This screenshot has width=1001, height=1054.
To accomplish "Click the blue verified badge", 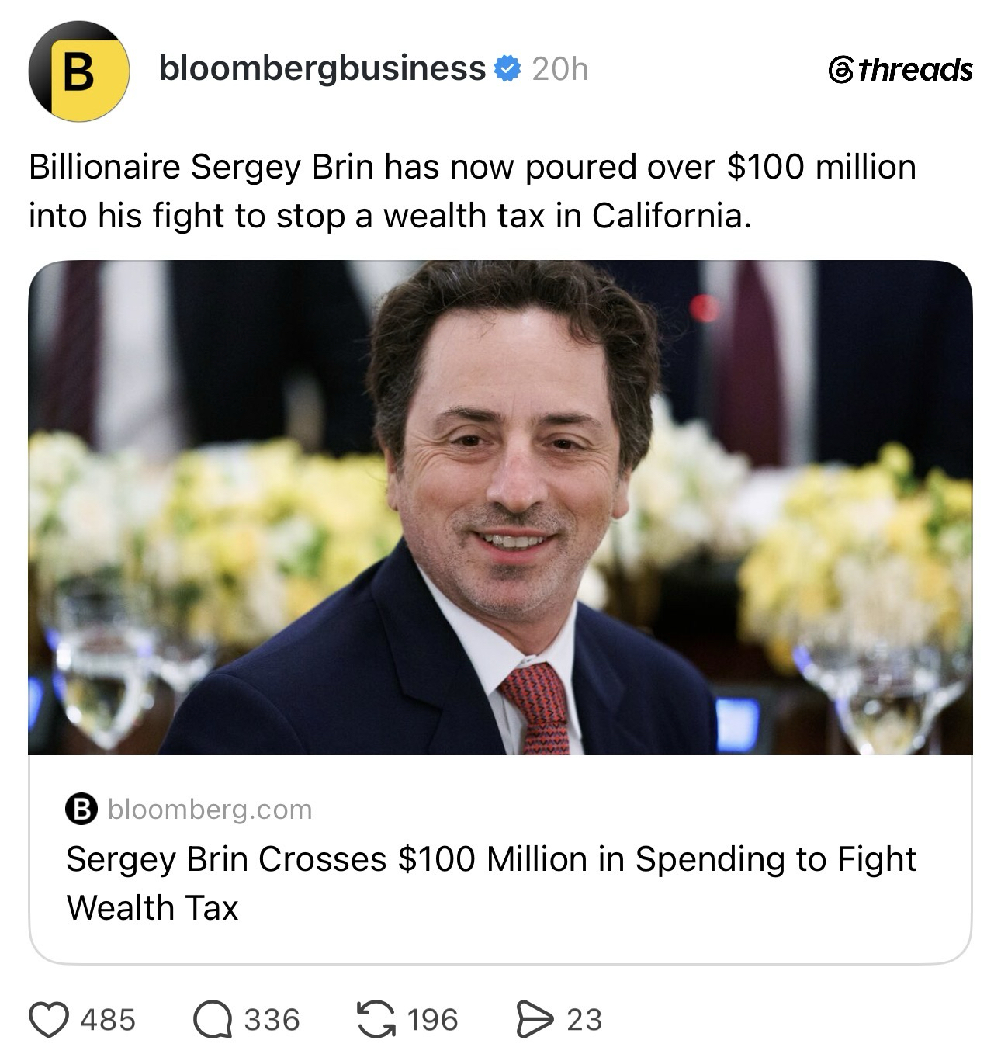I will (507, 69).
